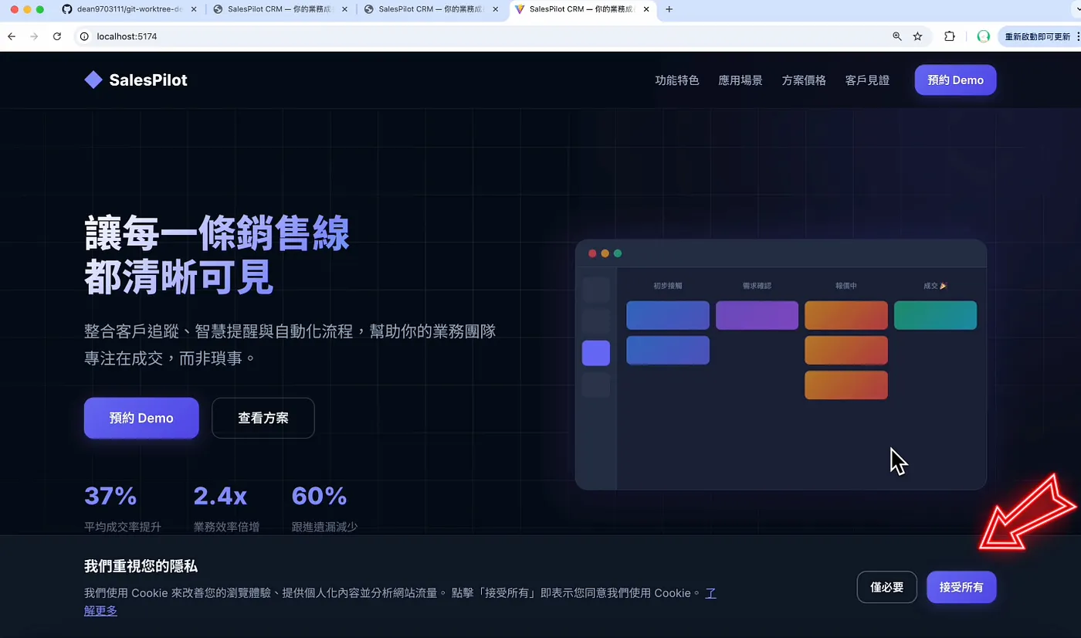Click the 重新啟動即可更新 update button
This screenshot has height=638, width=1081.
1037,36
